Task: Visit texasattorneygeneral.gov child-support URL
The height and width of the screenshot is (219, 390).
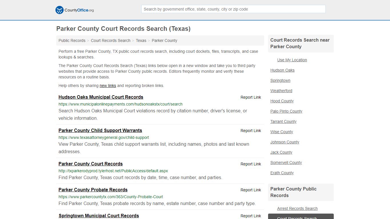Action: [x=104, y=137]
